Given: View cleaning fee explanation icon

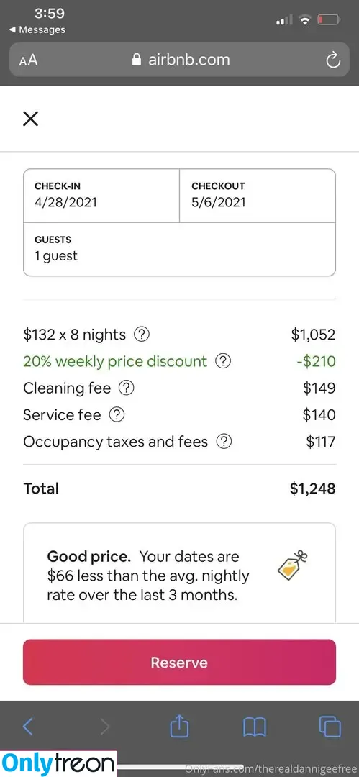Looking at the screenshot, I should [127, 388].
